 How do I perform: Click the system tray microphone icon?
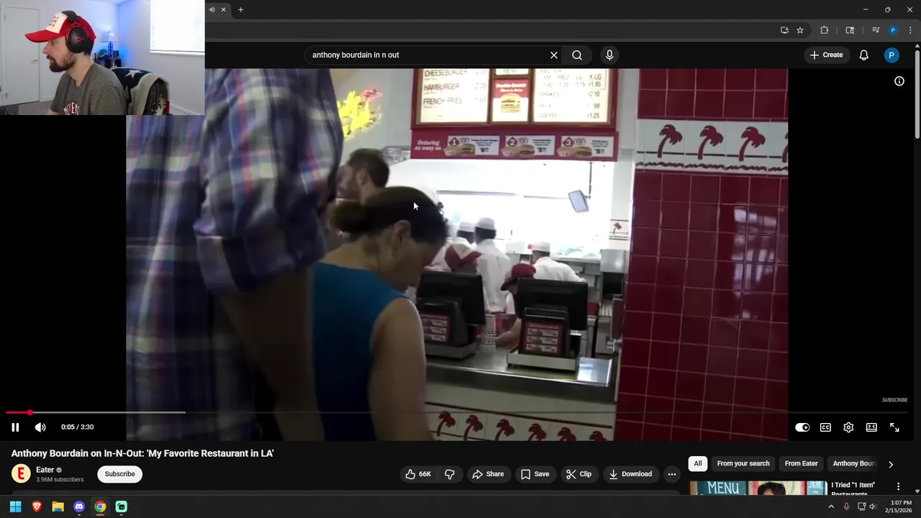tap(846, 506)
